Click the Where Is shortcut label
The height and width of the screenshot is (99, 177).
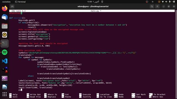(x=52, y=95)
